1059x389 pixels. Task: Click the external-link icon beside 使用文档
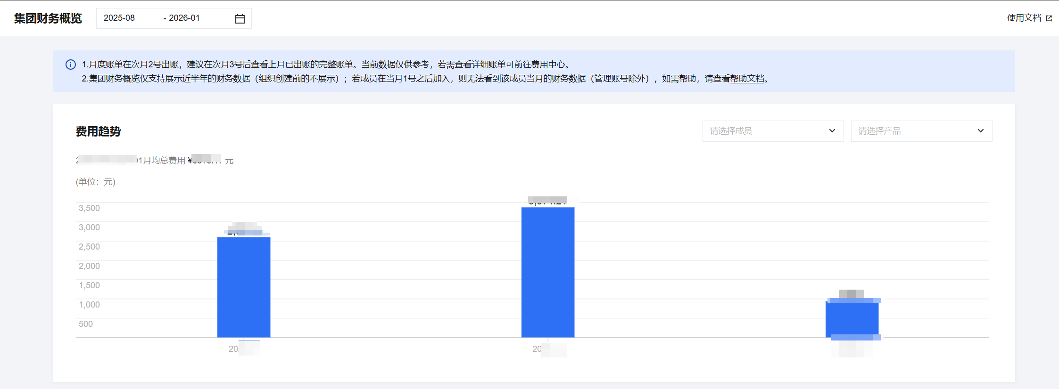pos(1049,18)
